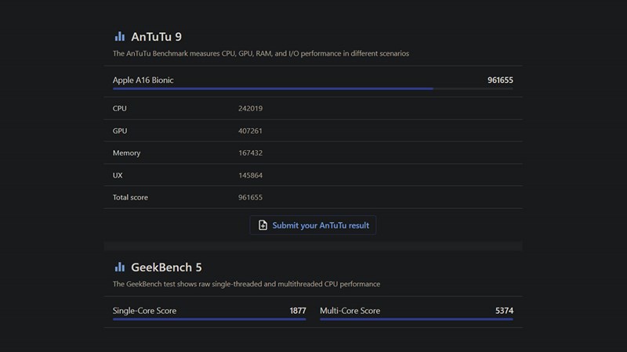Click the Single-Core Score label
627x352 pixels.
[144, 311]
